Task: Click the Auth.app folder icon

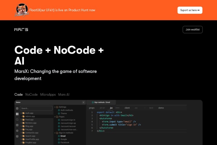Action: click(24, 113)
